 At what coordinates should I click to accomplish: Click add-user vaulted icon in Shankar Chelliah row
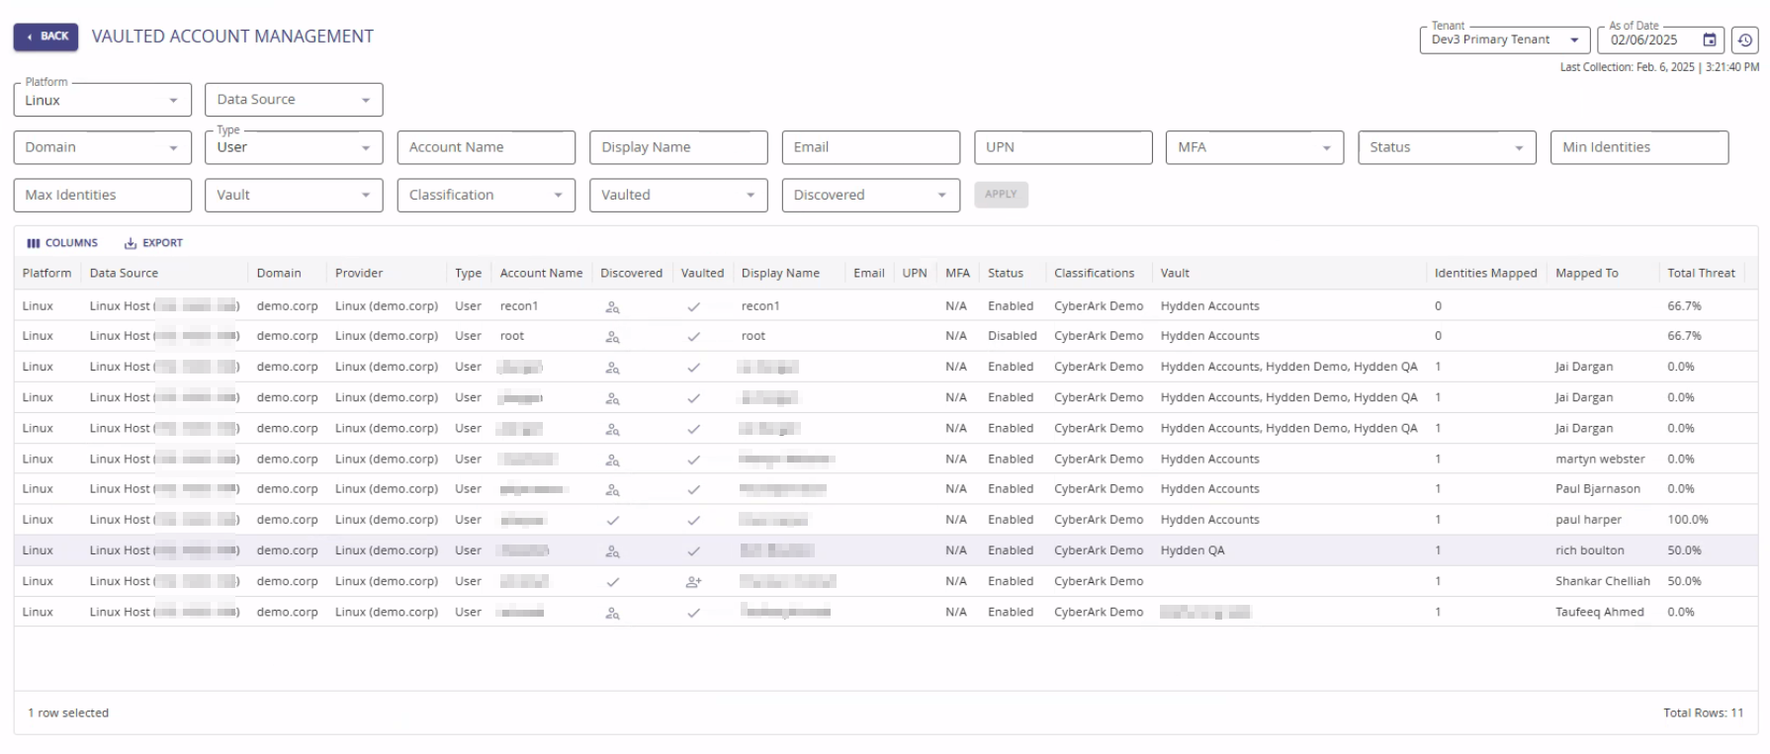coord(694,582)
